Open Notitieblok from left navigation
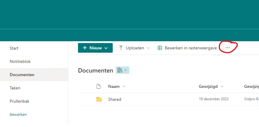 click(x=20, y=61)
